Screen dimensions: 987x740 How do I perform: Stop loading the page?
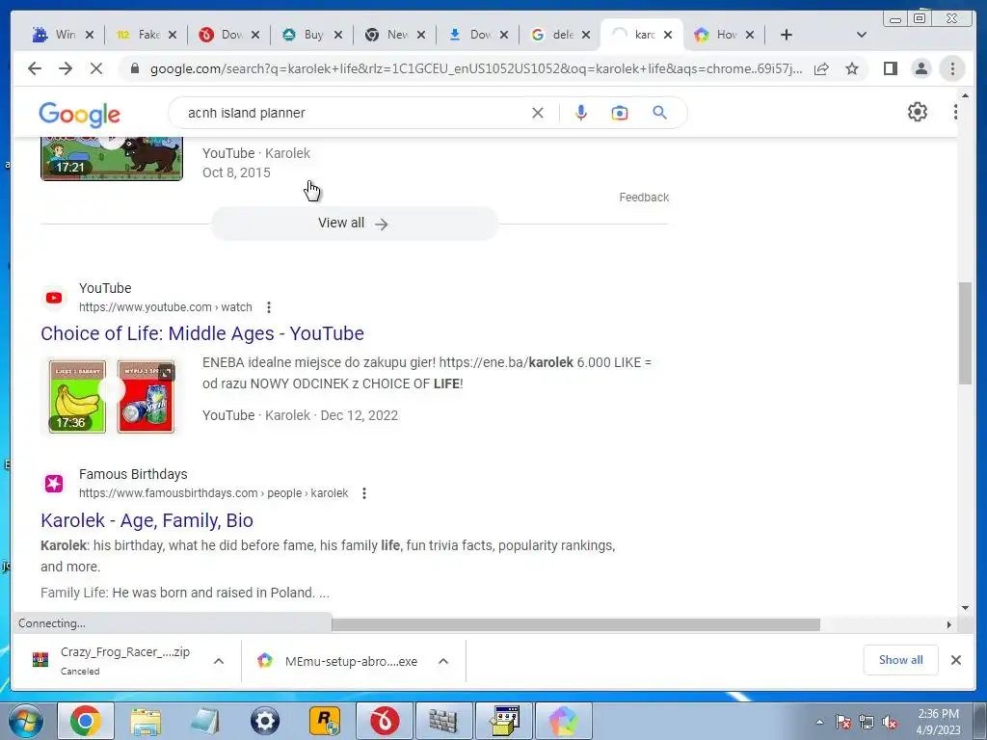coord(96,68)
